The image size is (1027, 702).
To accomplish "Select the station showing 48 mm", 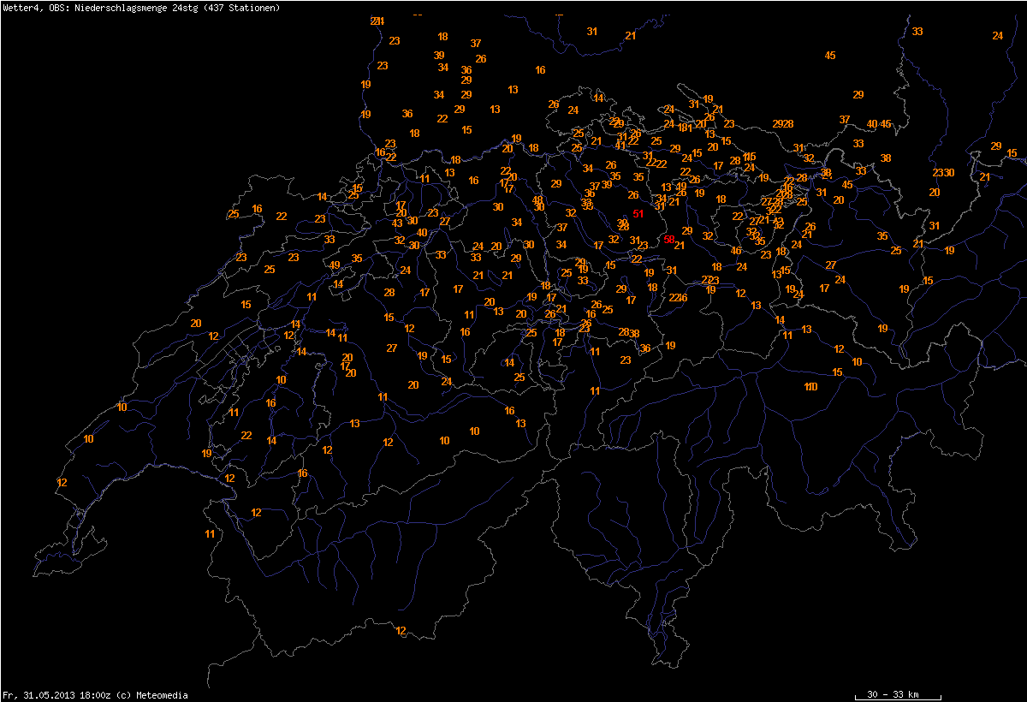I will [x=537, y=199].
